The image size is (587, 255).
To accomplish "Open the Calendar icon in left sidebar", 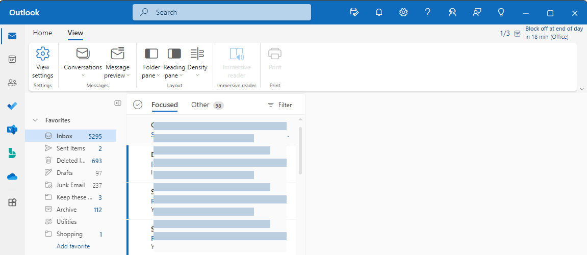I will (12, 60).
